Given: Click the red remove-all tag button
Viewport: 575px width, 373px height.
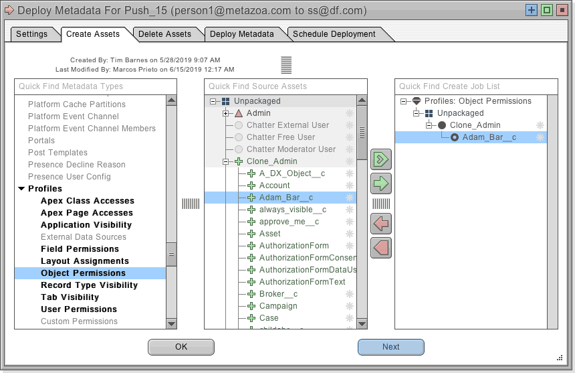Looking at the screenshot, I should coord(381,248).
